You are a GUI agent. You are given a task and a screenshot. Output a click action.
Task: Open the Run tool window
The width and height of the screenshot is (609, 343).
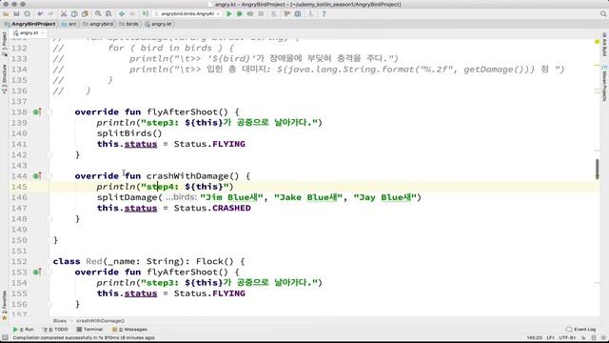(x=23, y=330)
